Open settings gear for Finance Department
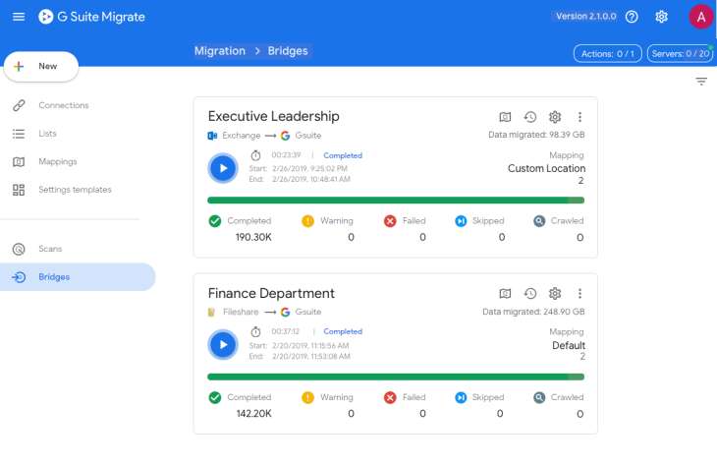Viewport: 717px width, 465px height. pyautogui.click(x=555, y=293)
